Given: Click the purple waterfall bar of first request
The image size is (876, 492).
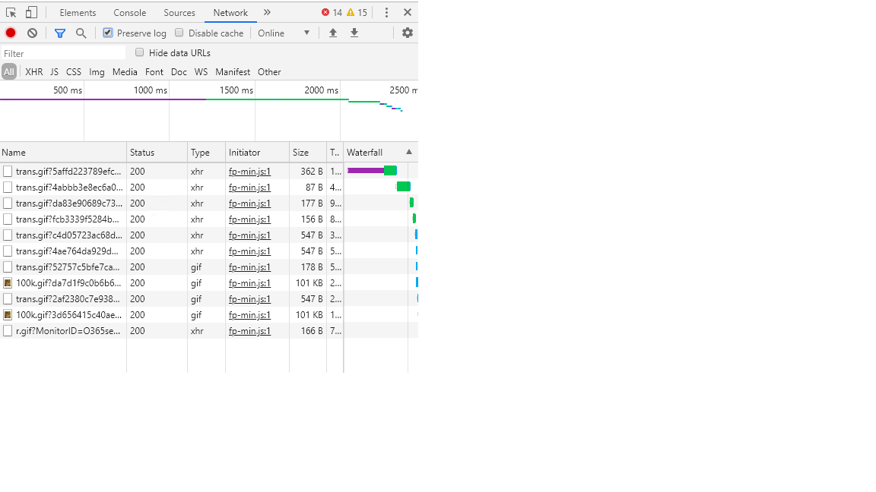Looking at the screenshot, I should point(366,170).
